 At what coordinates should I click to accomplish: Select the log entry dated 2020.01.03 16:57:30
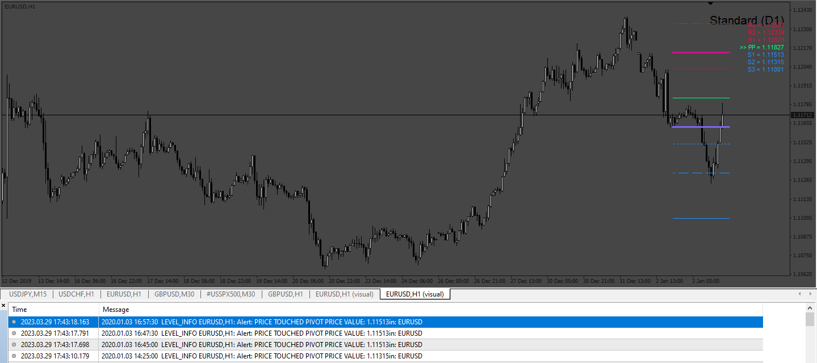pyautogui.click(x=386, y=322)
